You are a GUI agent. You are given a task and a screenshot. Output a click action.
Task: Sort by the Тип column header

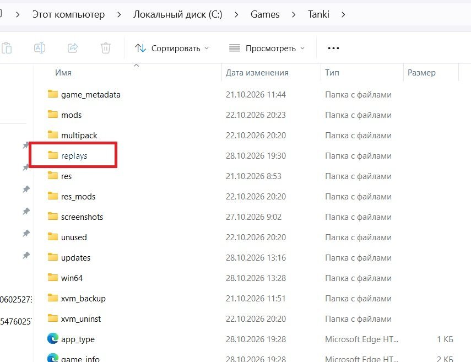click(332, 73)
